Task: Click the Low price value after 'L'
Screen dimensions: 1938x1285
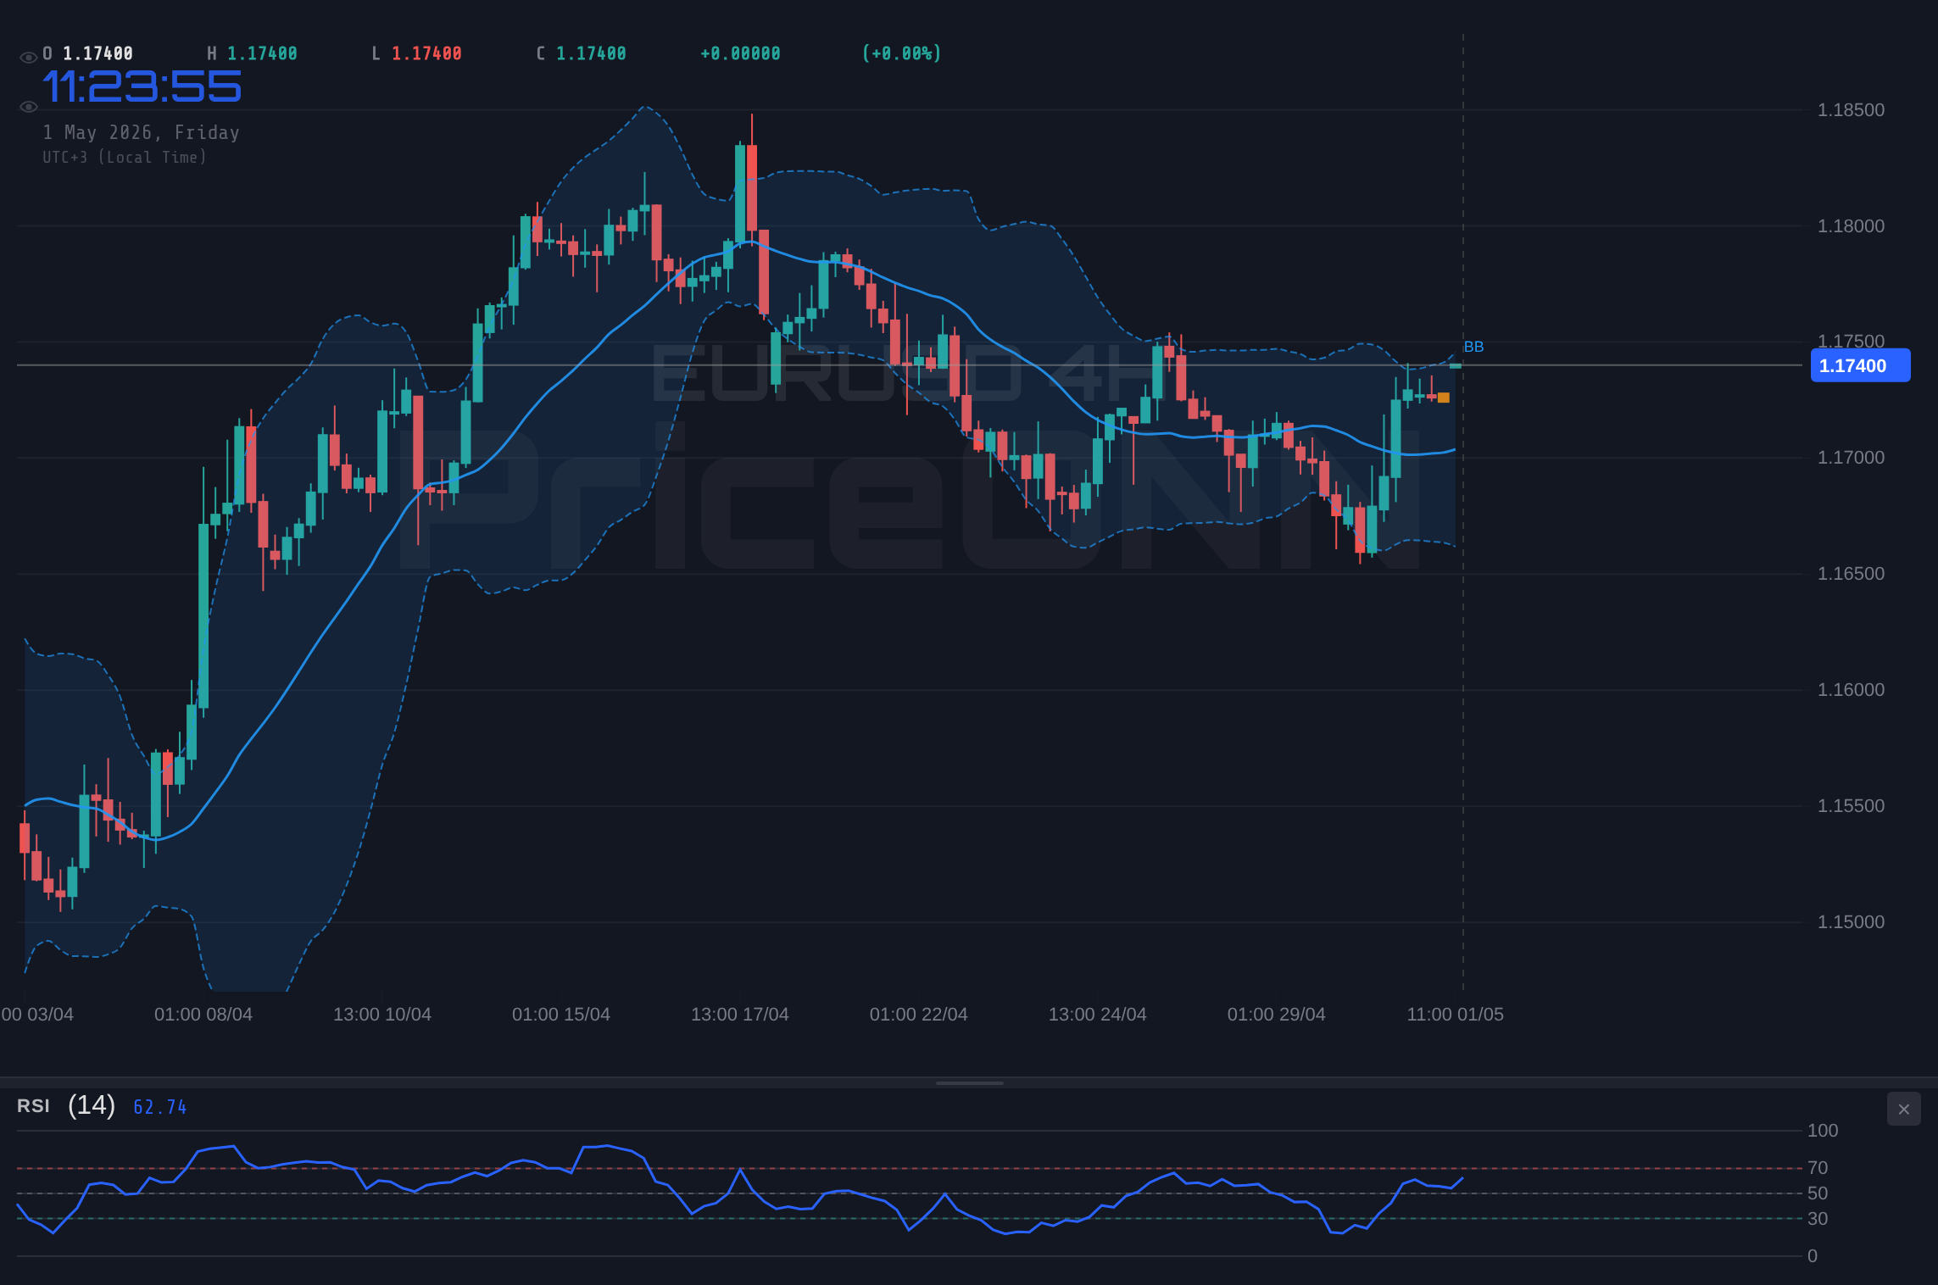Action: click(x=426, y=54)
